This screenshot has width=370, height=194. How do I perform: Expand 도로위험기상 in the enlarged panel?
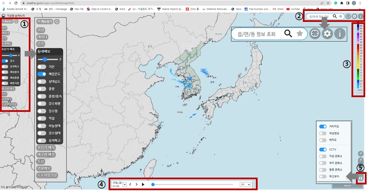(x=47, y=175)
